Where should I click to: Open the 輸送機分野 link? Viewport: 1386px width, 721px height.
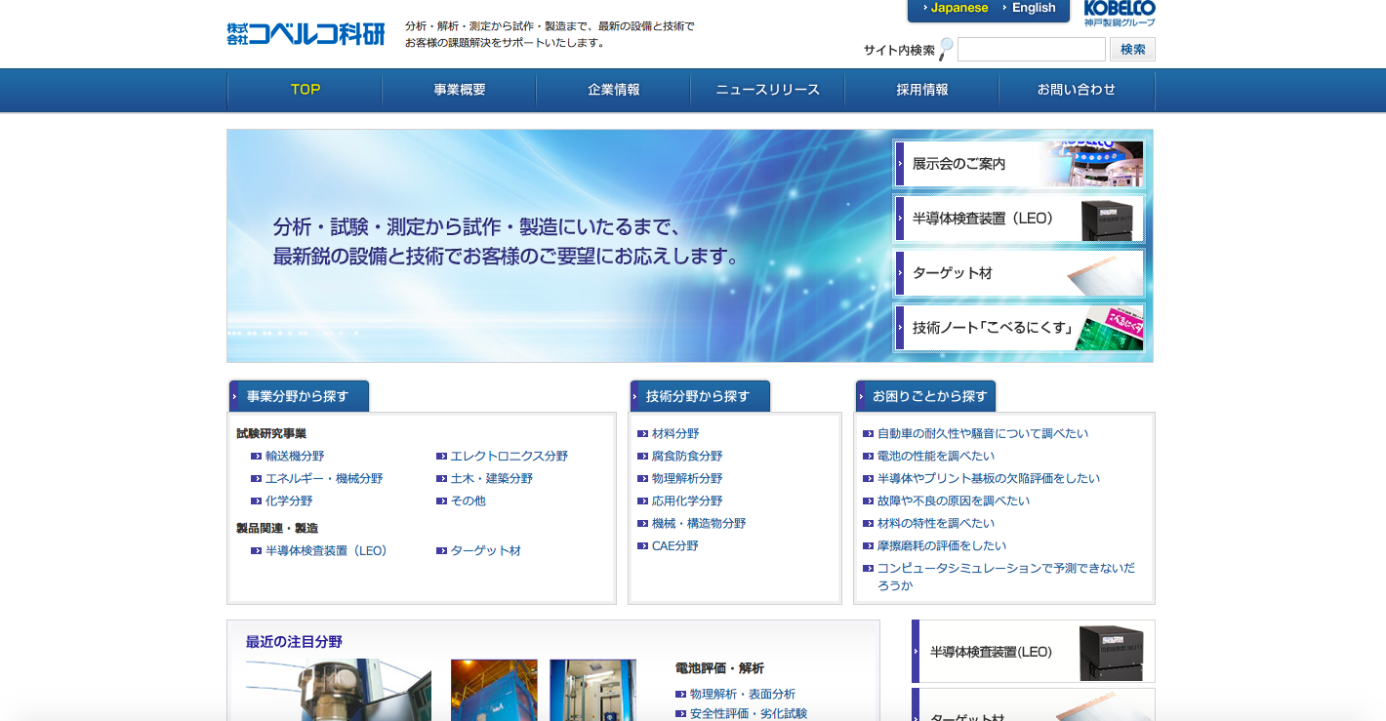tap(295, 457)
